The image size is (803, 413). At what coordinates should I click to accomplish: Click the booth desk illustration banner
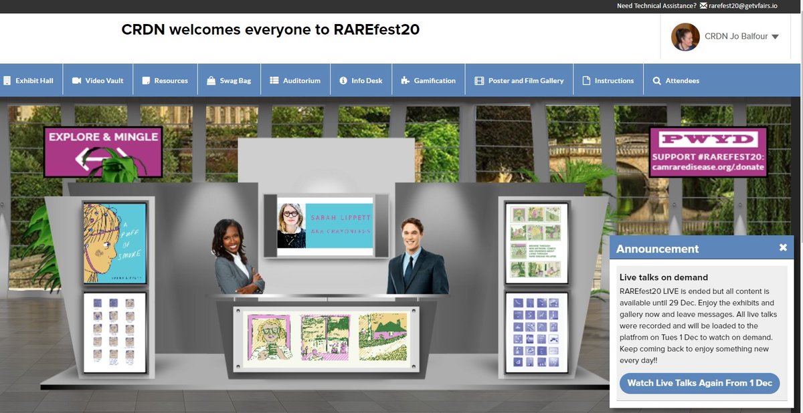pyautogui.click(x=326, y=337)
